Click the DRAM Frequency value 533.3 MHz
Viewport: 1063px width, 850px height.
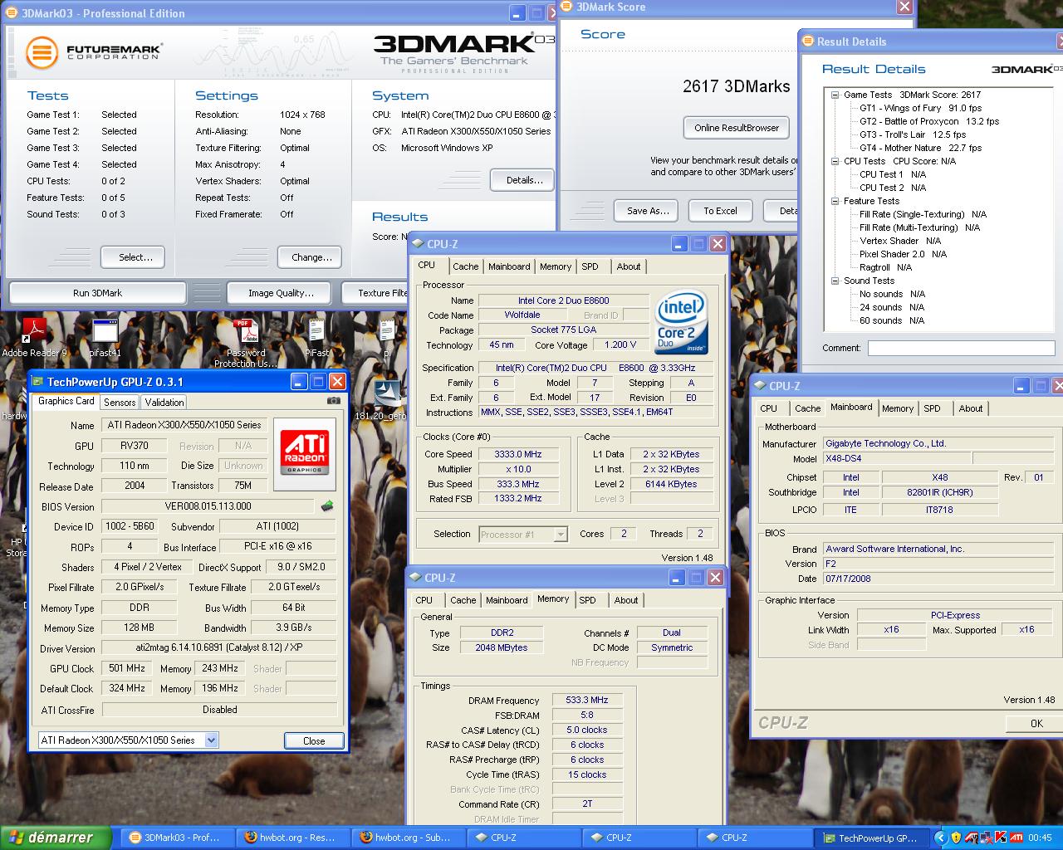[587, 700]
